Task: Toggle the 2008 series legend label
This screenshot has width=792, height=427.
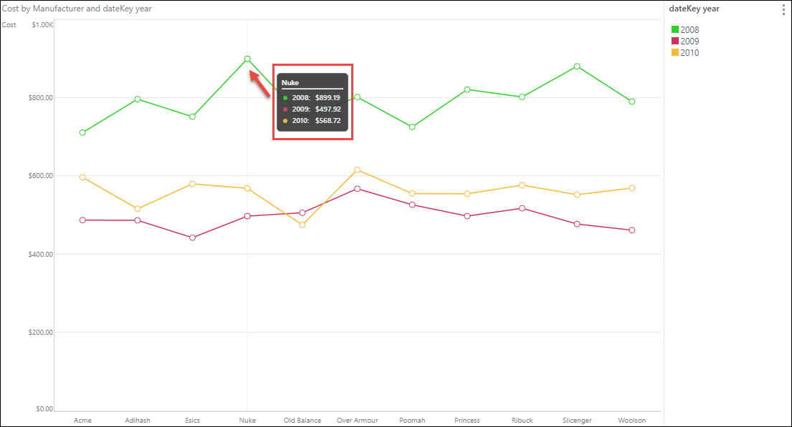Action: pos(690,30)
